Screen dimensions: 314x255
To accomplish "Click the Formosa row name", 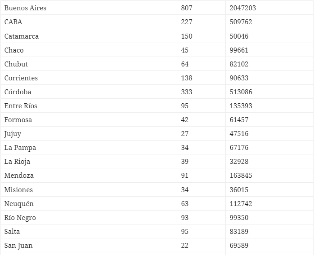I will point(18,120).
